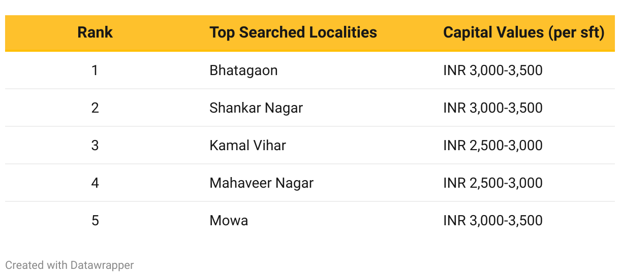Select Kamal Vihar's INR 2,500-3,000 value

coord(493,145)
